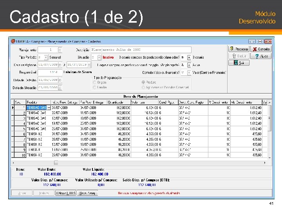Click the Início Prev. Entrega column header
This screenshot has width=282, height=211.
[65, 102]
